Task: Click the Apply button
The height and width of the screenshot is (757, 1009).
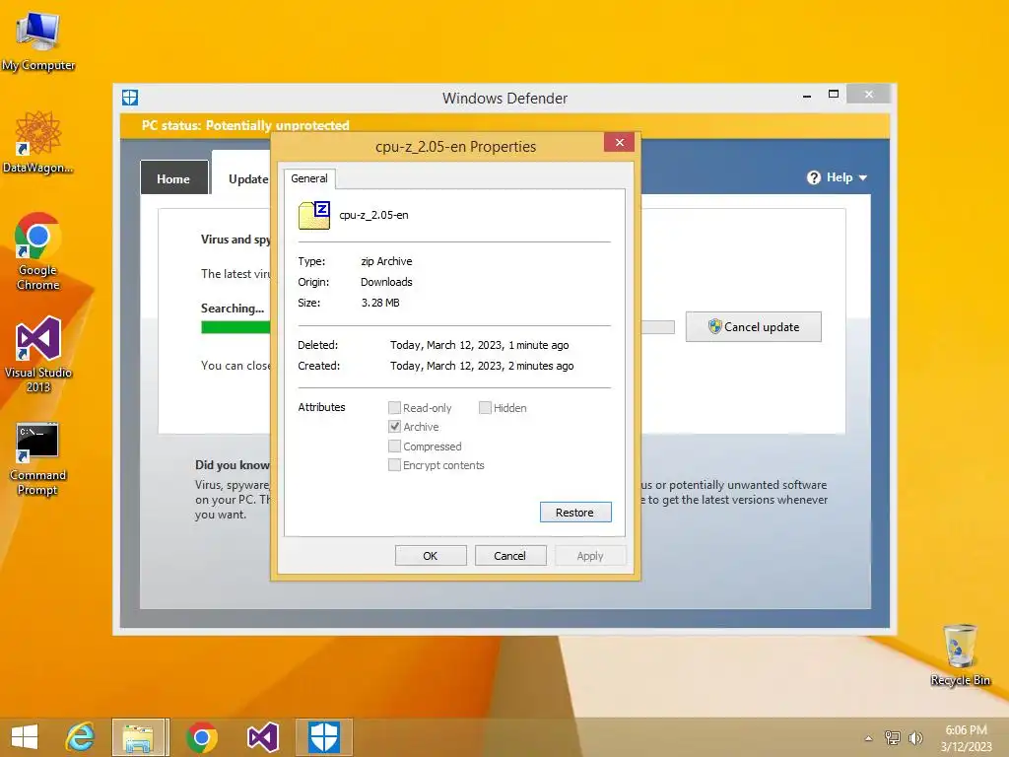Action: 590,556
